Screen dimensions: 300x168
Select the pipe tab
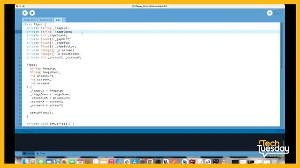[58, 20]
